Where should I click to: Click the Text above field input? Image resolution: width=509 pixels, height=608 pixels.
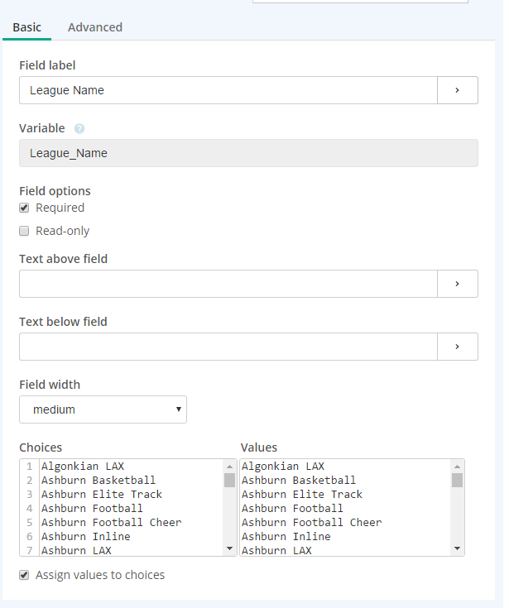point(228,284)
